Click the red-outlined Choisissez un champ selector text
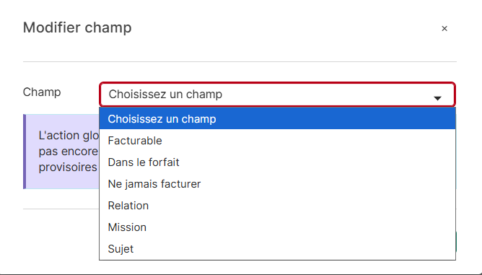The image size is (482, 275). tap(165, 95)
